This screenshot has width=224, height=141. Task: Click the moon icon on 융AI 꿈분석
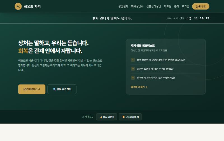[101, 117]
